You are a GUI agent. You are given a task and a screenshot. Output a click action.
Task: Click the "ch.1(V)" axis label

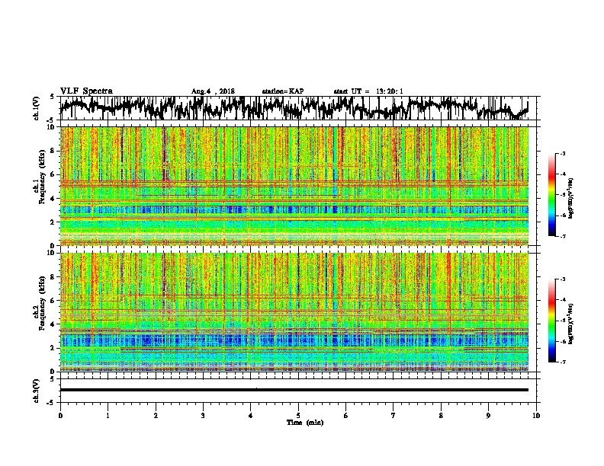pos(37,108)
